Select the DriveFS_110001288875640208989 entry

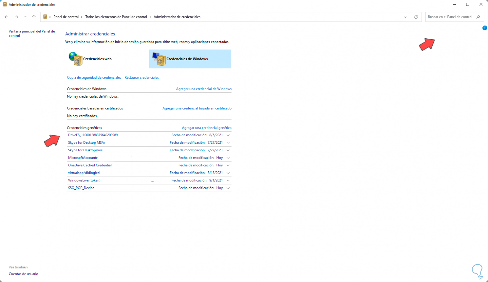93,135
